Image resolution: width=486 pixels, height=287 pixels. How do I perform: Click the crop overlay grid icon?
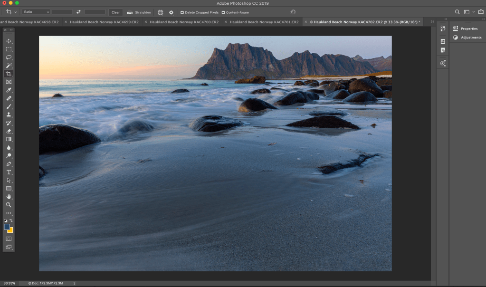[x=161, y=12]
